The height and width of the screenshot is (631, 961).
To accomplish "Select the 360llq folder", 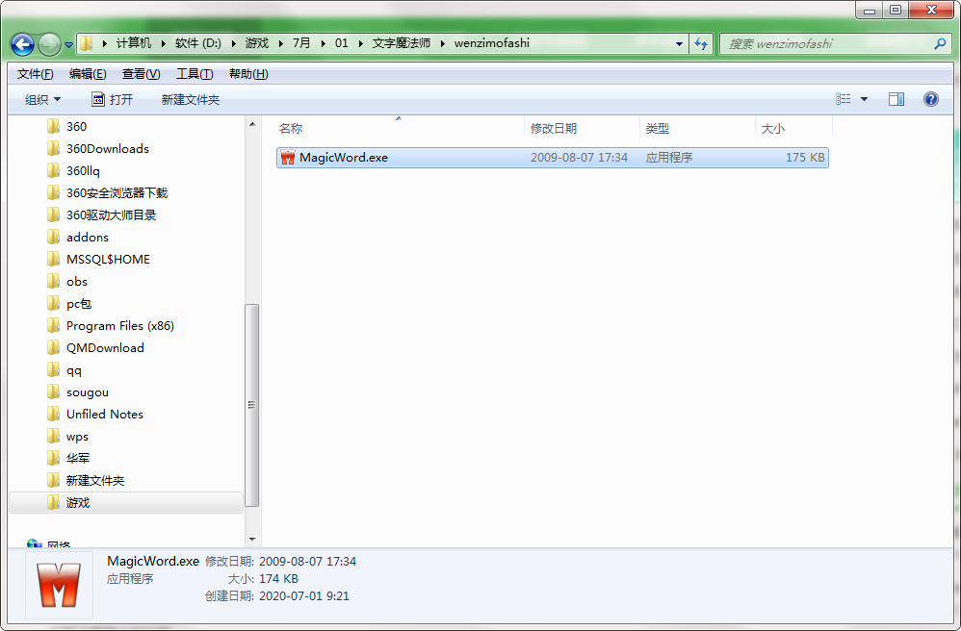I will [x=83, y=171].
